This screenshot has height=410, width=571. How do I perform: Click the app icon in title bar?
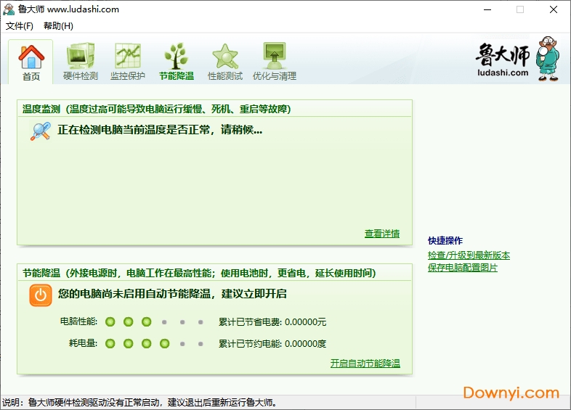click(x=9, y=9)
